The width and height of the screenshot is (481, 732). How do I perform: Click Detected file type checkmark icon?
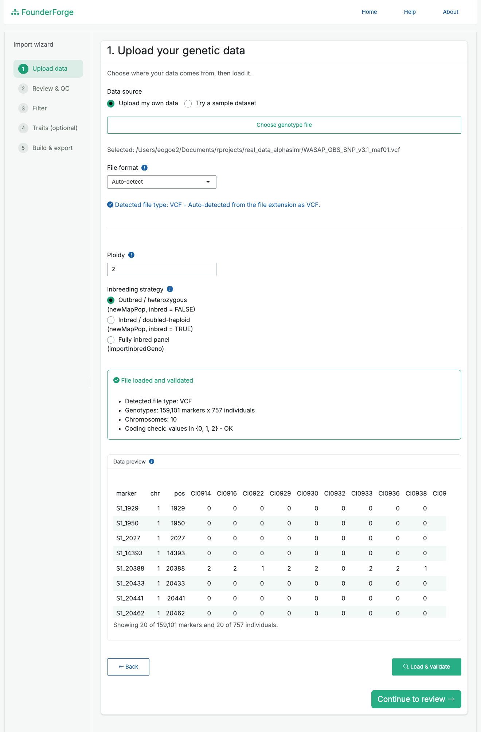pyautogui.click(x=110, y=205)
